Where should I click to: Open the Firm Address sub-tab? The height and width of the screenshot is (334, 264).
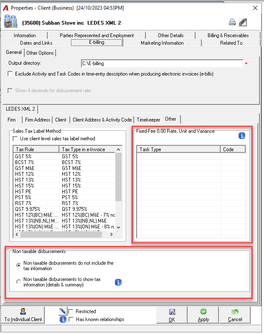pyautogui.click(x=38, y=120)
